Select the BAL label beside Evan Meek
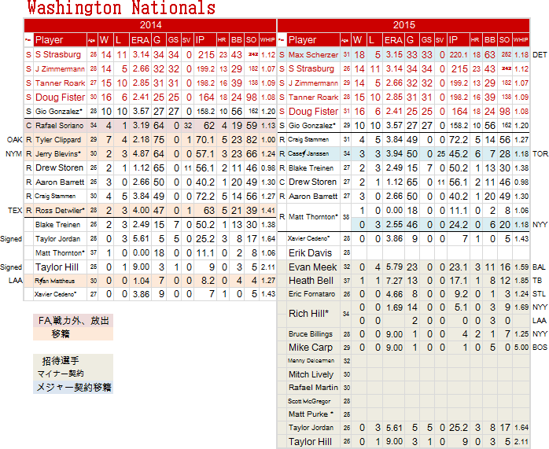The image size is (549, 449). [539, 267]
